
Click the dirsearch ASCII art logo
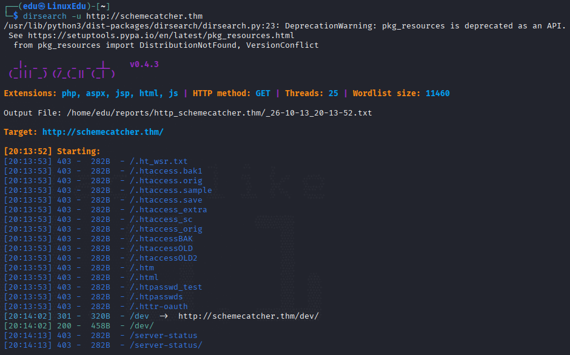point(62,70)
